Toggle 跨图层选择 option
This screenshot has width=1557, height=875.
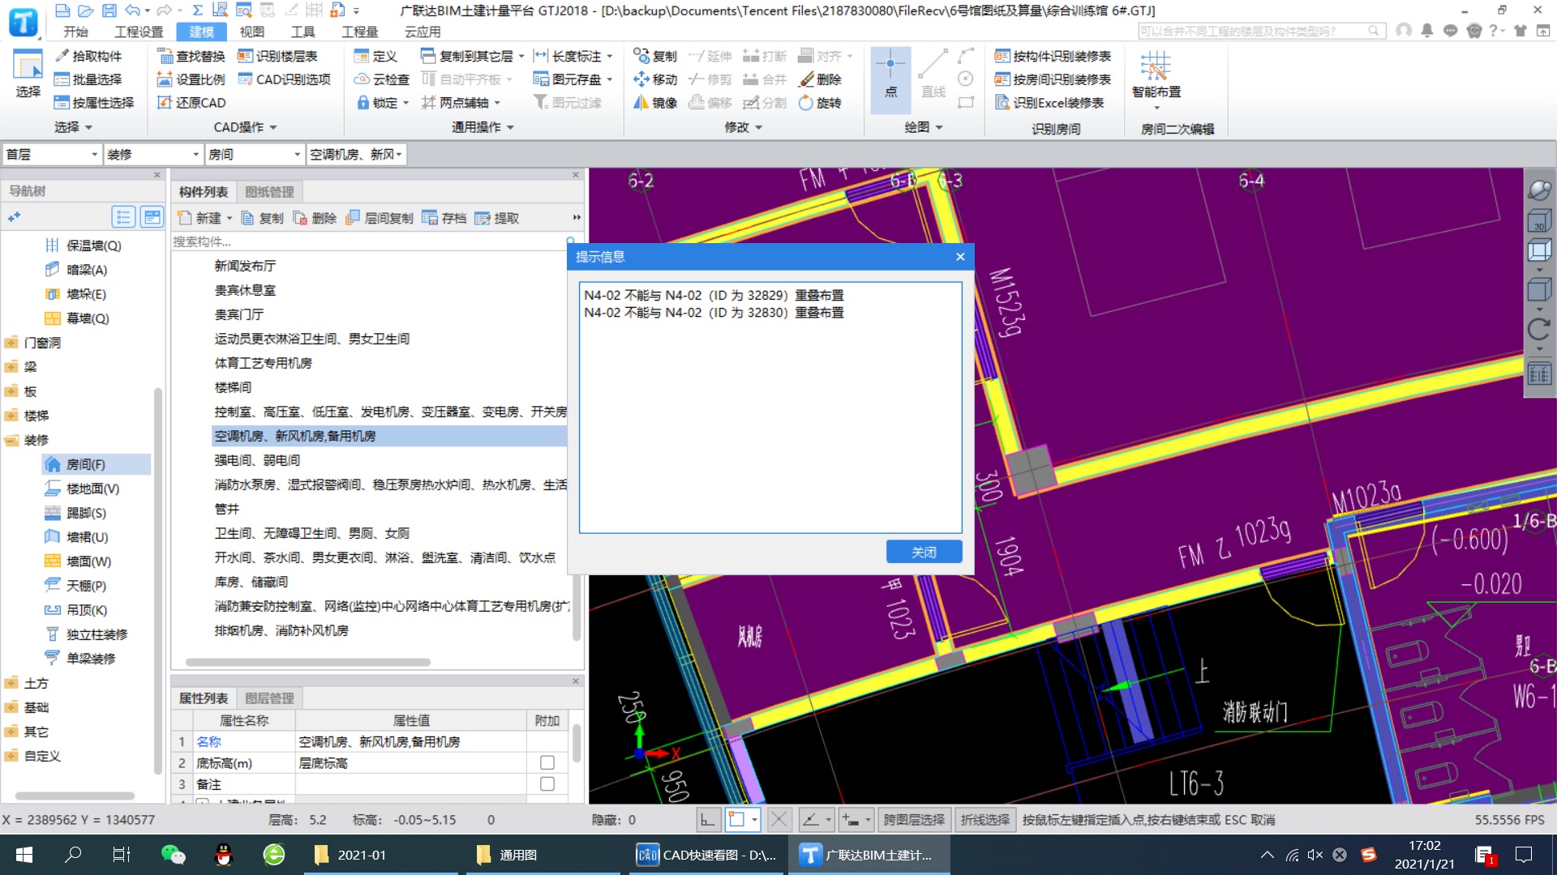pos(914,820)
